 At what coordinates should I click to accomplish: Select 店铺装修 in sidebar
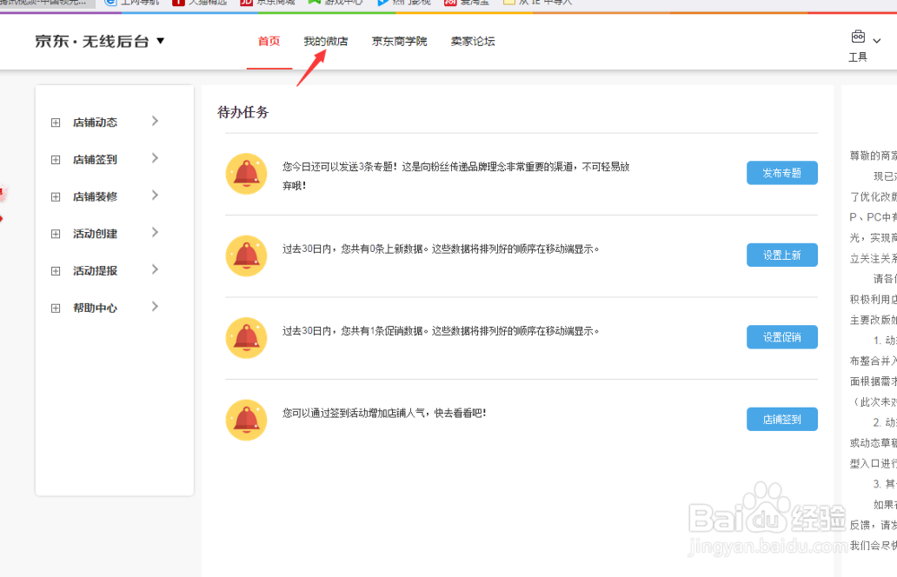pyautogui.click(x=95, y=196)
